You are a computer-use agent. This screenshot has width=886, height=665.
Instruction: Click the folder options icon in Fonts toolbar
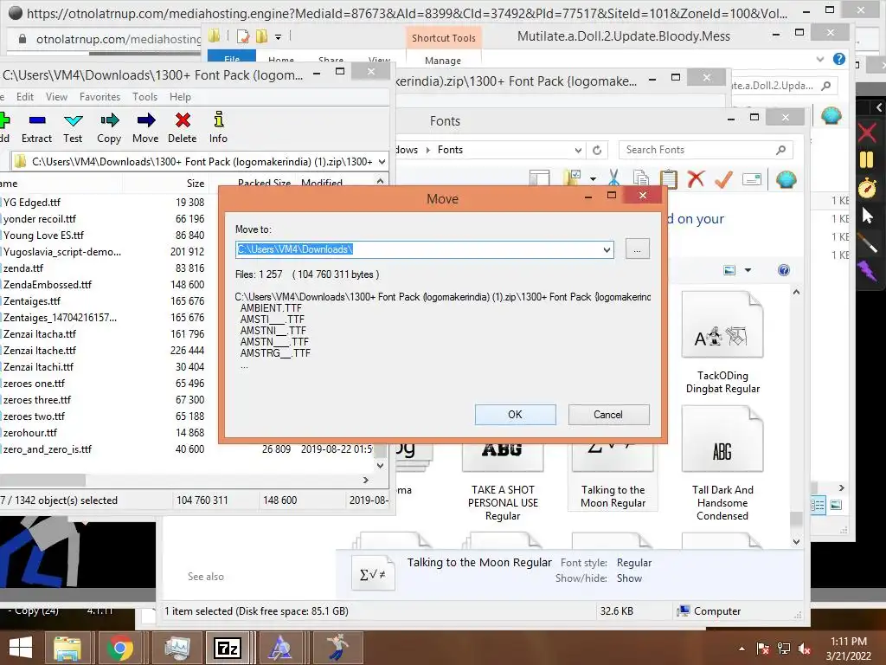[573, 178]
